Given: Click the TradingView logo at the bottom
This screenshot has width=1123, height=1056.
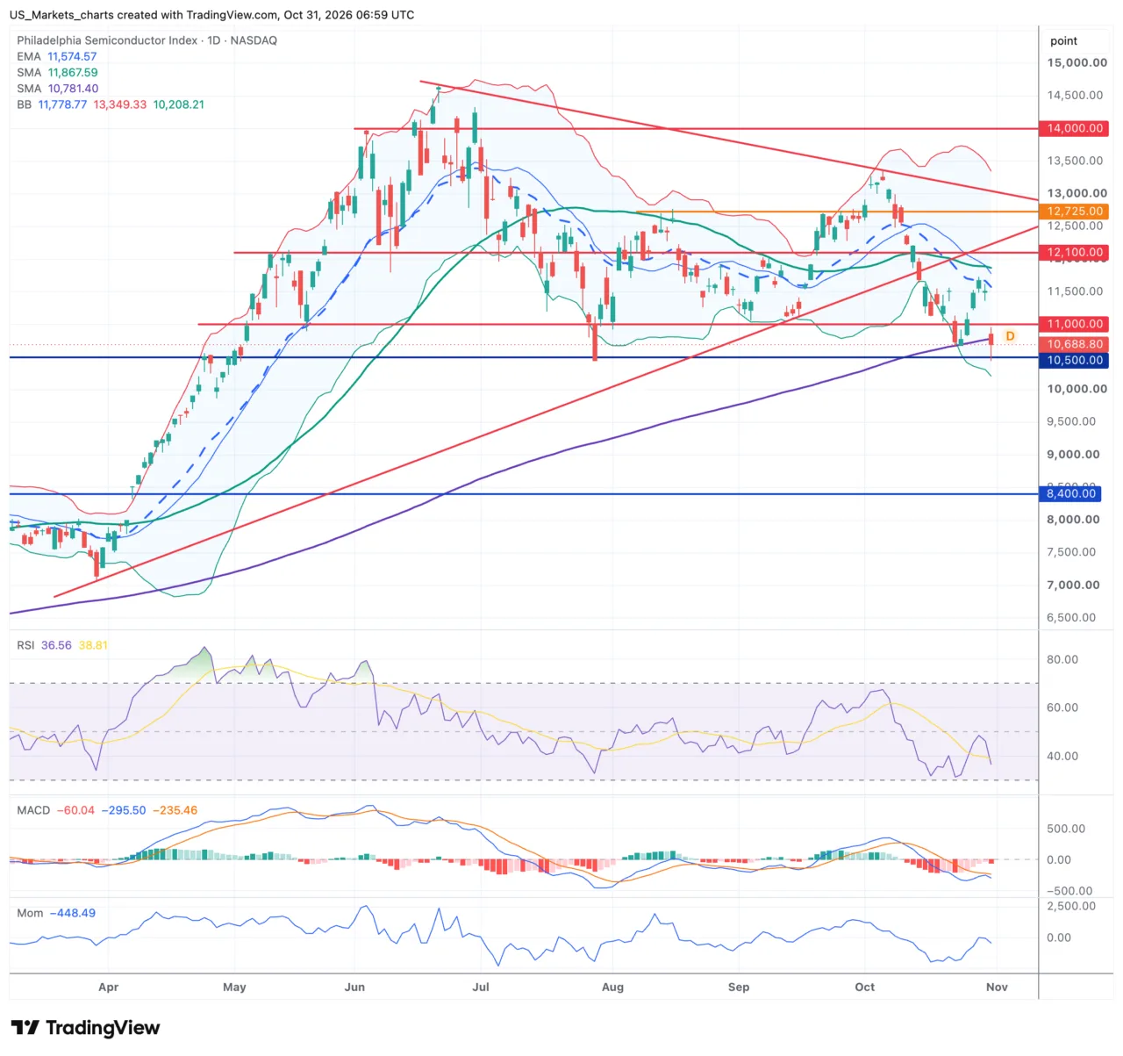Looking at the screenshot, I should tap(85, 1028).
